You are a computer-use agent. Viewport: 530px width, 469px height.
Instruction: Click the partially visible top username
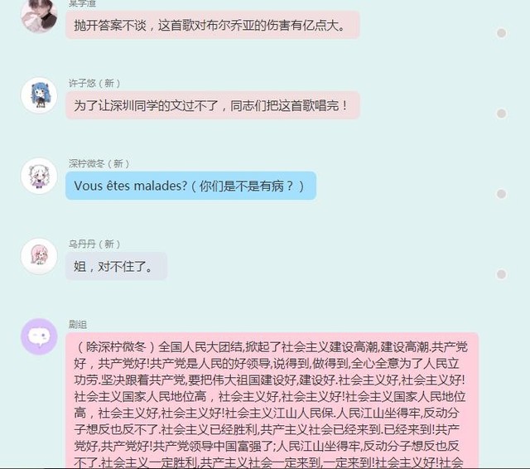point(83,3)
